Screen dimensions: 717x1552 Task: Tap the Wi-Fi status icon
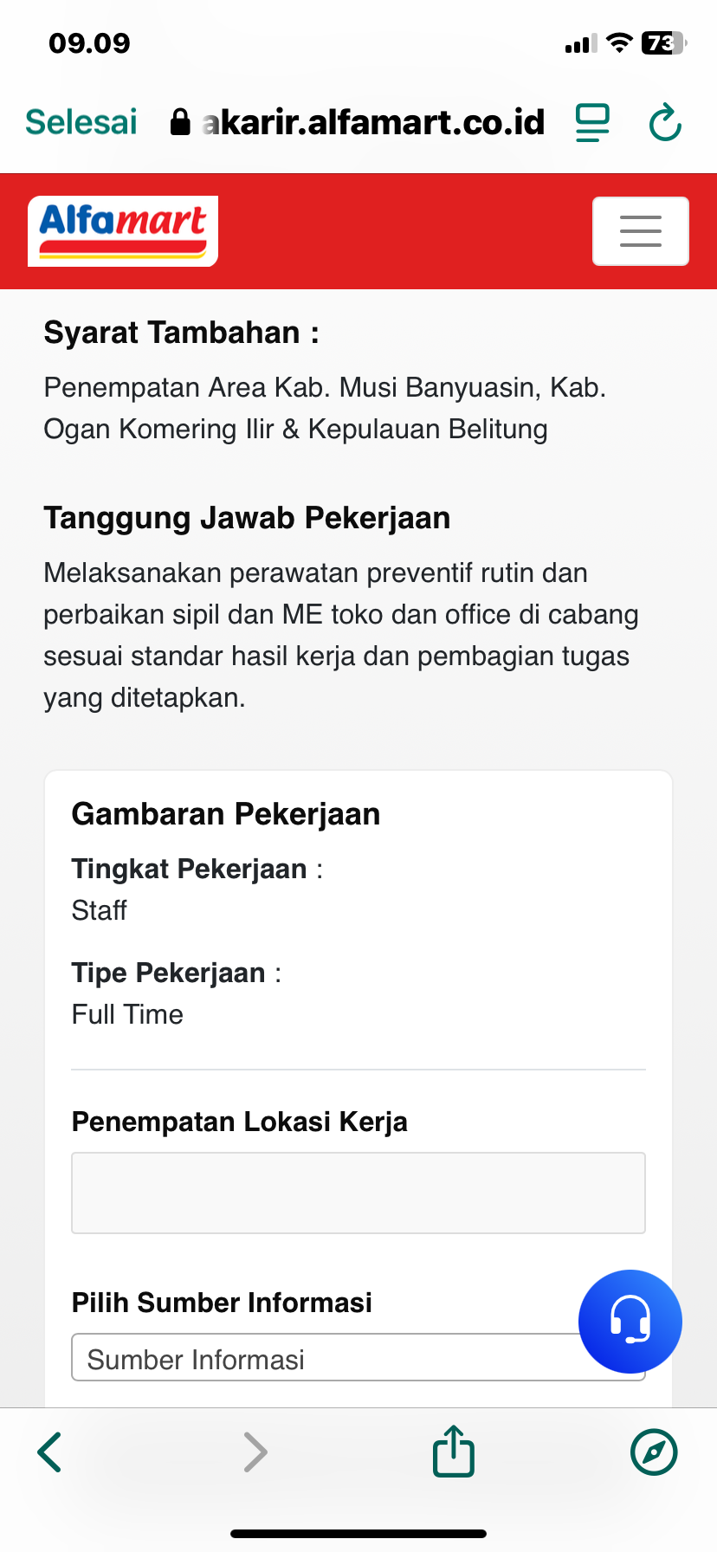point(619,43)
